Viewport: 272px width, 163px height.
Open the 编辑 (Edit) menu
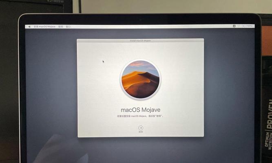pos(60,26)
